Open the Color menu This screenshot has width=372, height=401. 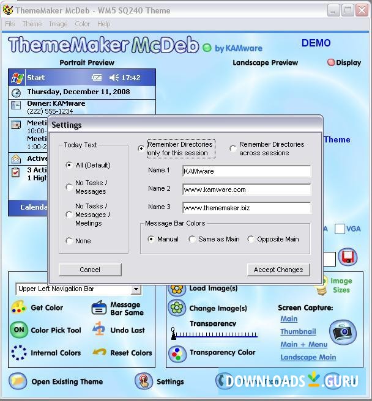(x=82, y=24)
